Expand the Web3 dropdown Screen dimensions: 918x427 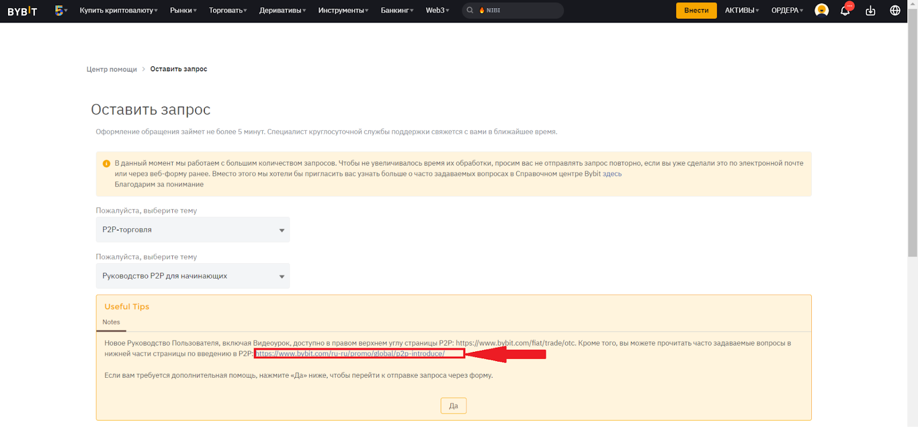(438, 10)
